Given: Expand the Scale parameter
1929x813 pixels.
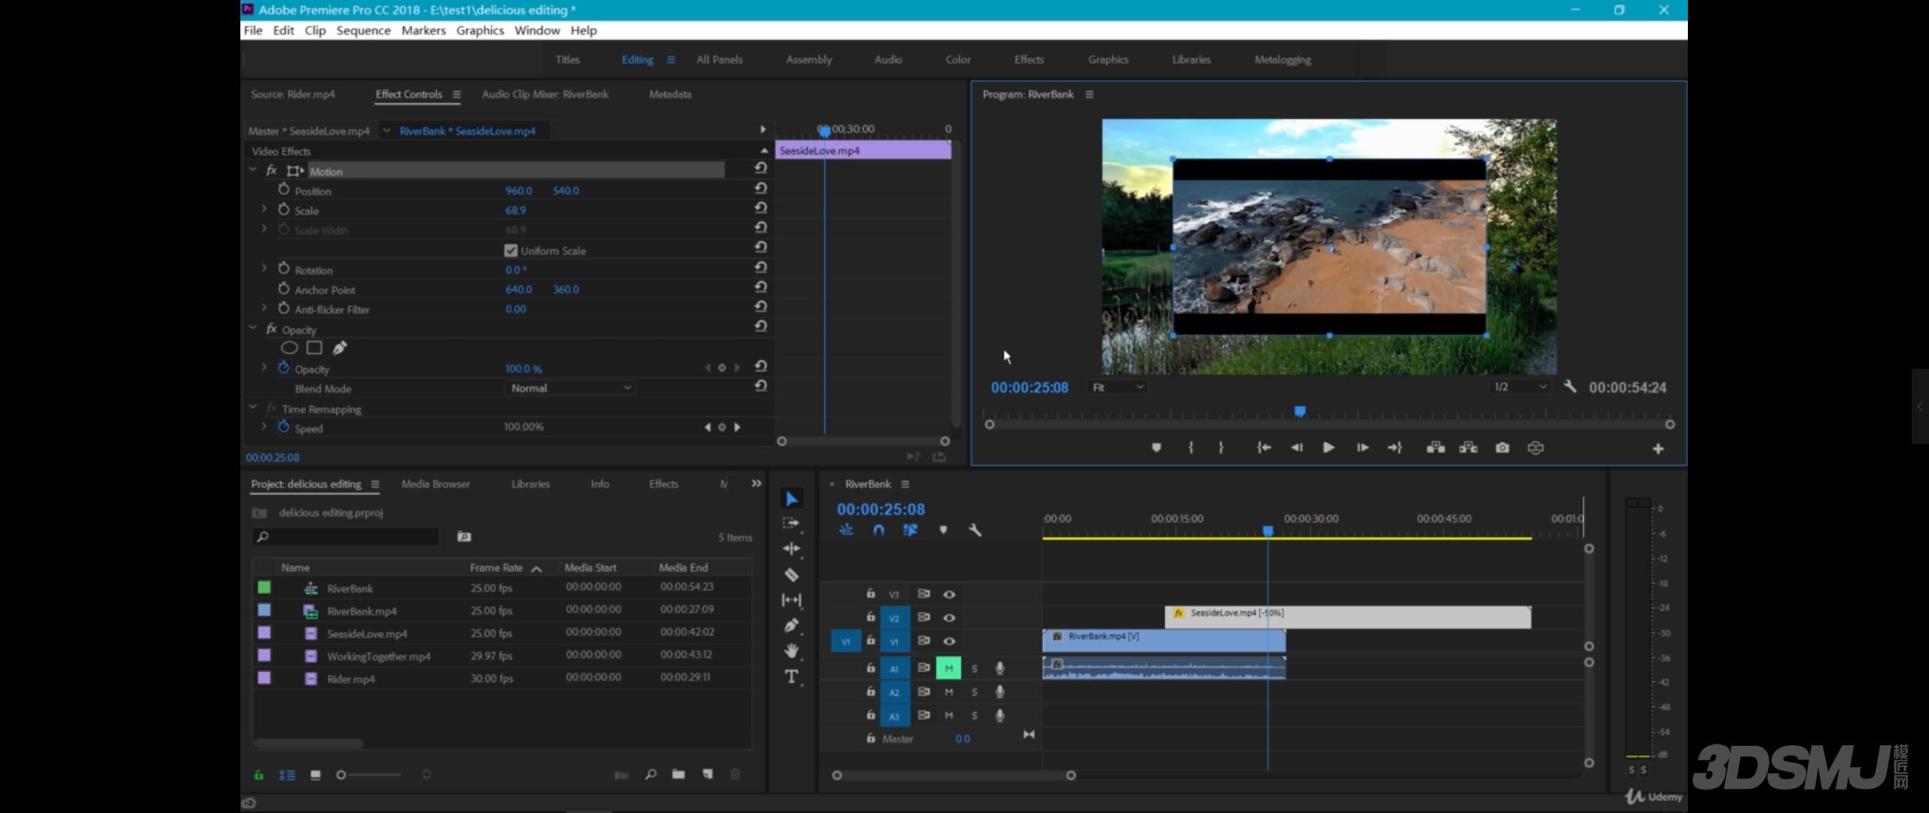Looking at the screenshot, I should 264,209.
